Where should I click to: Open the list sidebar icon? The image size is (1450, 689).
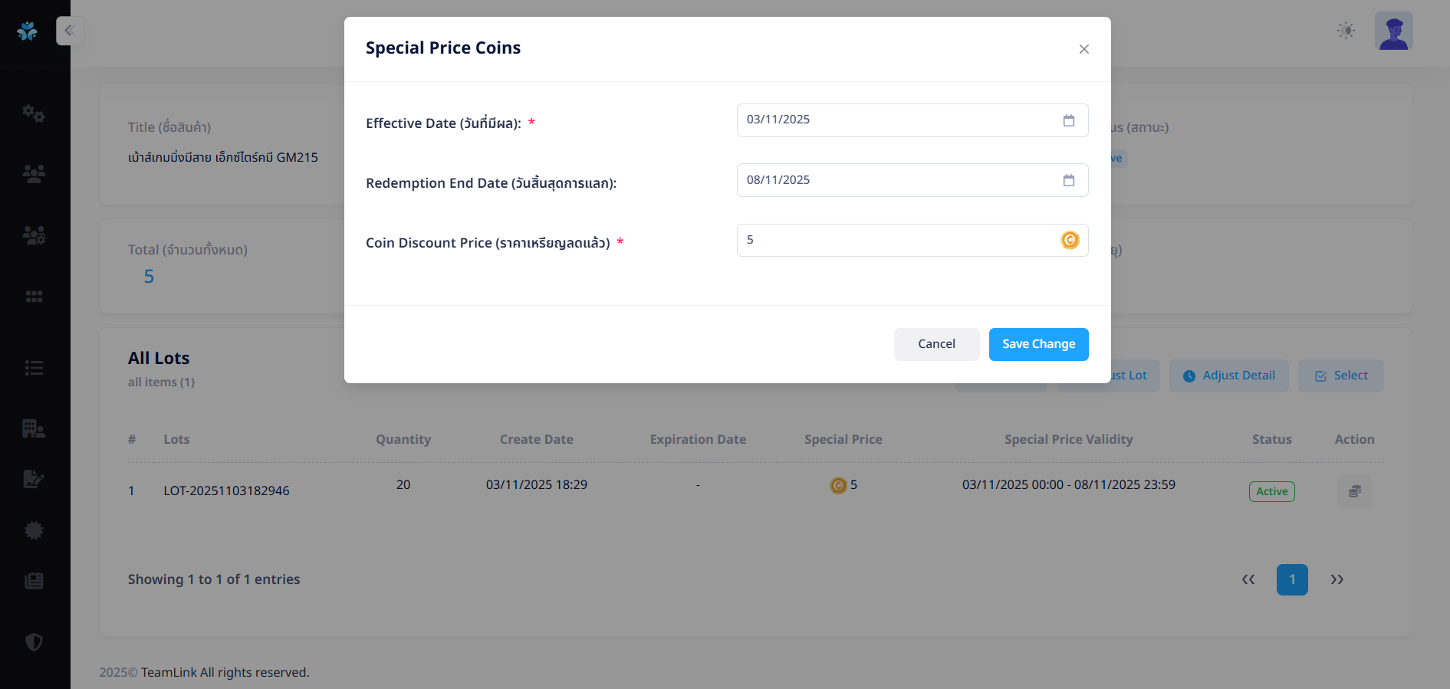point(34,368)
